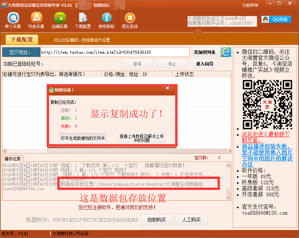Image resolution: width=299 pixels, height=238 pixels.
Task: Minimize the 大淘营 window
Action: pyautogui.click(x=270, y=3)
